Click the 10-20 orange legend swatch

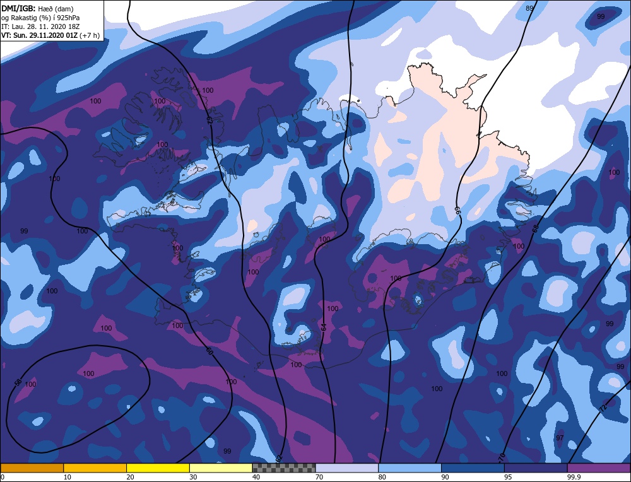[x=95, y=467]
